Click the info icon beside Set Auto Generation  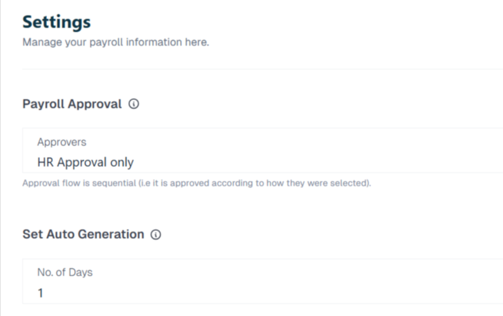click(156, 234)
